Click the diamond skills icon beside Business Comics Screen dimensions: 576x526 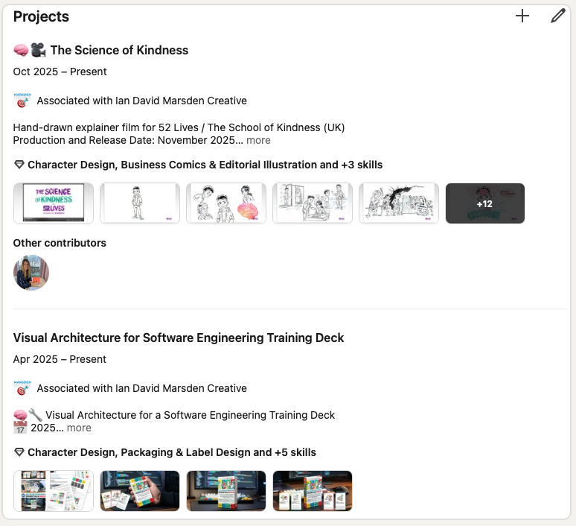(19, 165)
